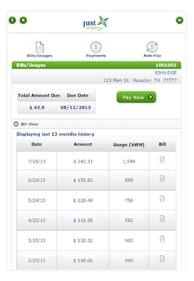This screenshot has height=281, width=194.
Task: Click the Pay Now button
Action: (136, 97)
